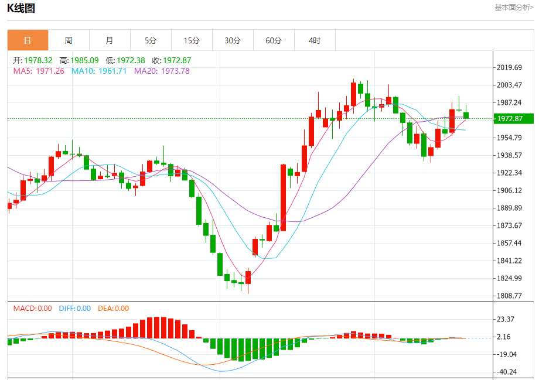
Task: Click the high price 1985.09
Action: [x=84, y=60]
